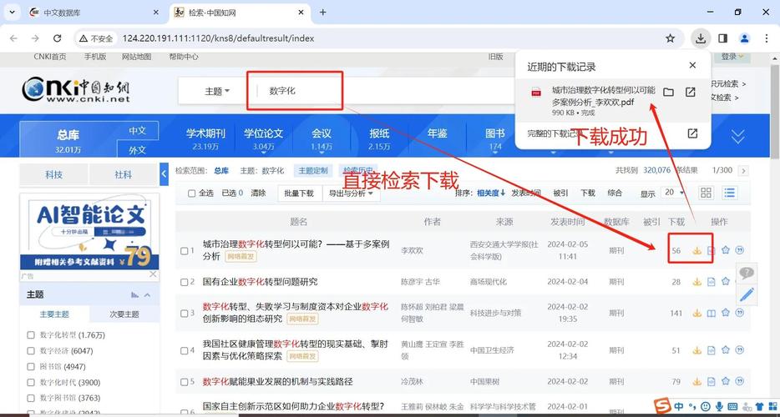780x417 pixels.
Task: Download the 城市治理数字化转型何以可能 article
Action: [697, 251]
